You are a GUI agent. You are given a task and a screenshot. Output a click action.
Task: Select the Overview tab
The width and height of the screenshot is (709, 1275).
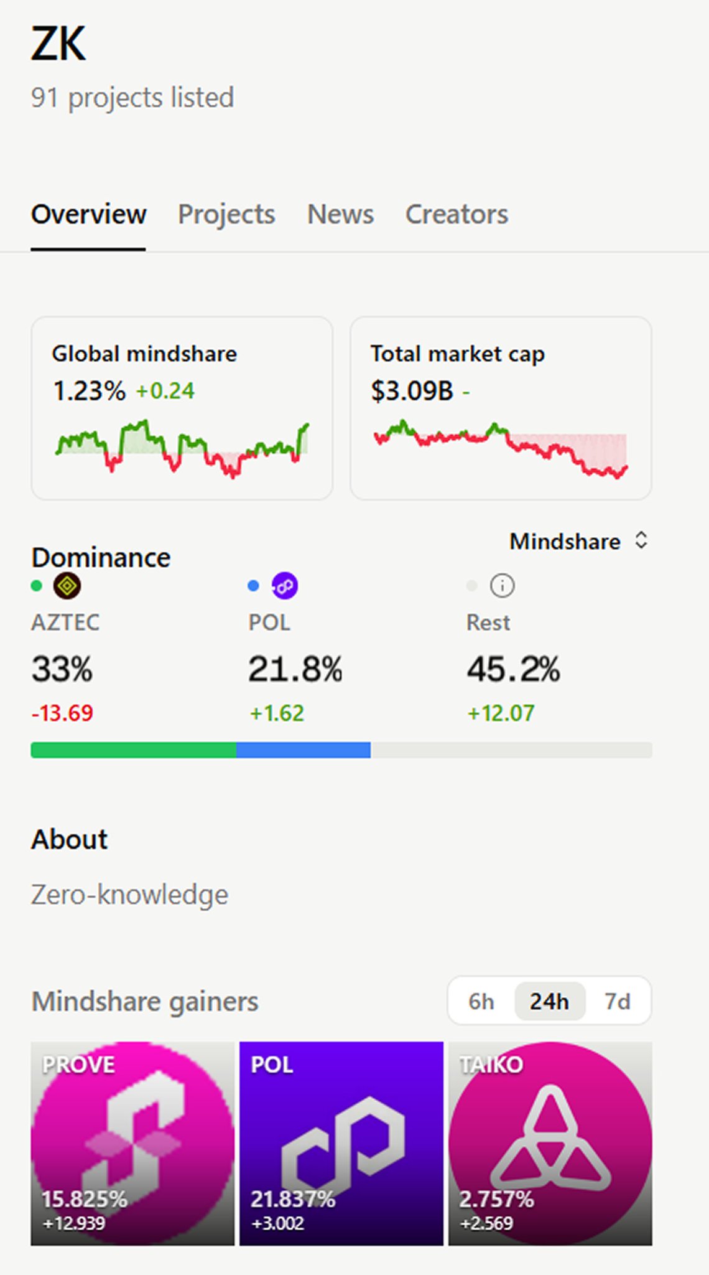click(x=89, y=214)
